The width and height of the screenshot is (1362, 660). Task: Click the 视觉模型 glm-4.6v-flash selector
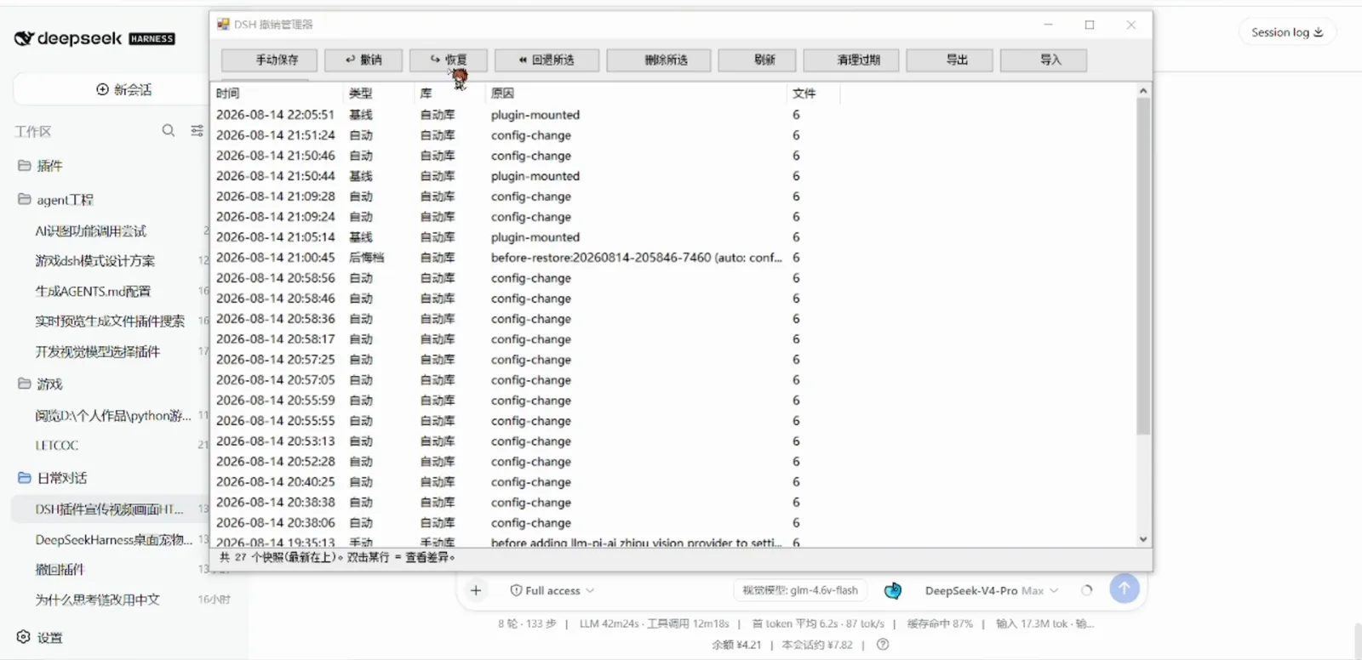point(799,590)
